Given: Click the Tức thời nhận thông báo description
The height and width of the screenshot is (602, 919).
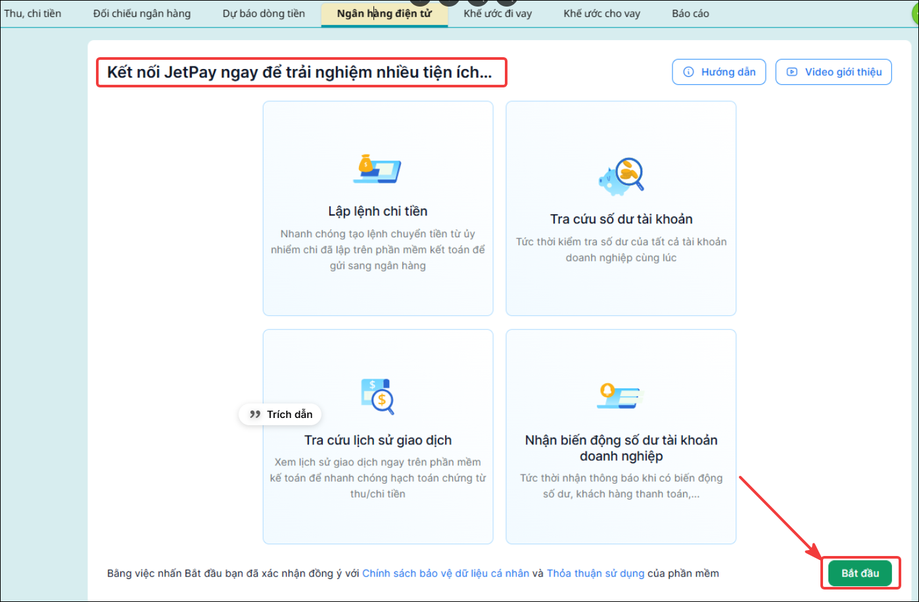Looking at the screenshot, I should pyautogui.click(x=621, y=486).
